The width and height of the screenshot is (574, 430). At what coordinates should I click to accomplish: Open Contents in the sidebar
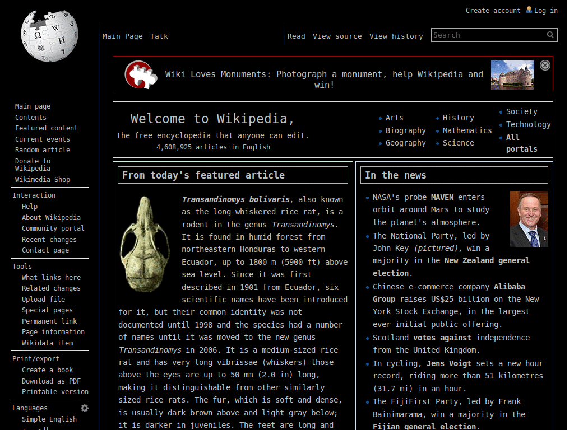point(31,118)
